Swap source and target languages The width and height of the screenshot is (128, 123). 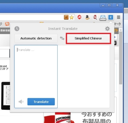tap(62, 38)
